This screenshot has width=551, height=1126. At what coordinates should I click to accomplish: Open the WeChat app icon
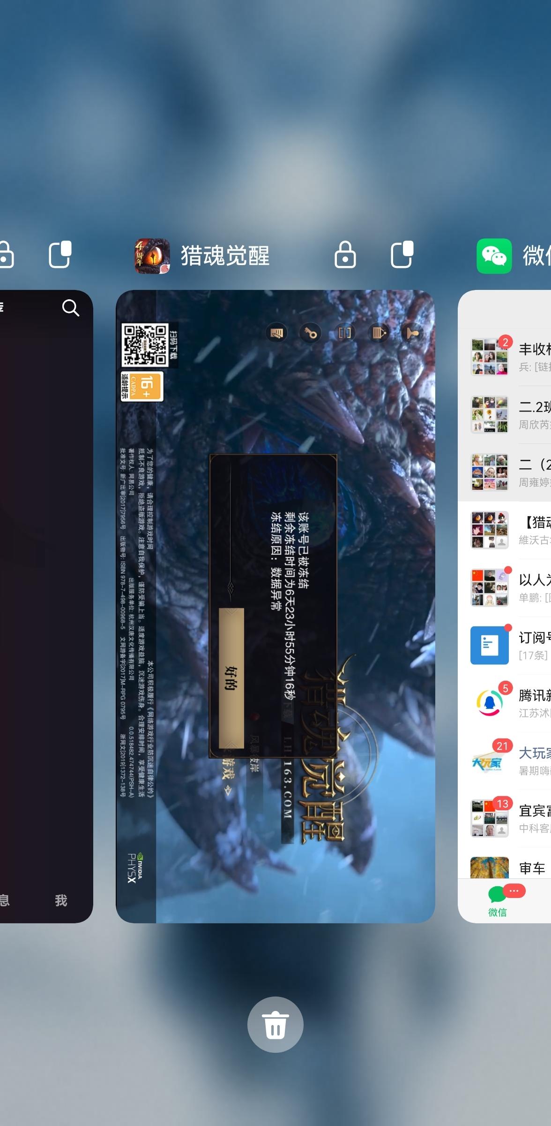click(x=494, y=256)
